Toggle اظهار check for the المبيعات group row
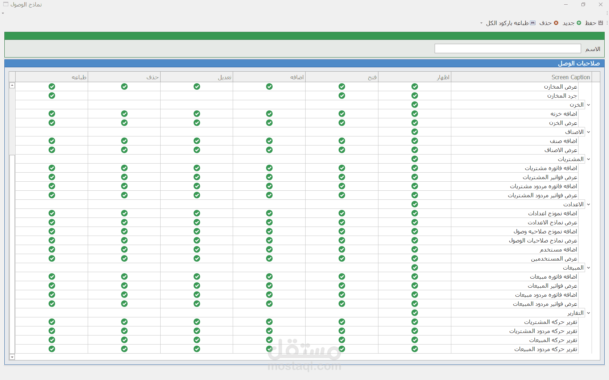The image size is (609, 380). tap(415, 267)
